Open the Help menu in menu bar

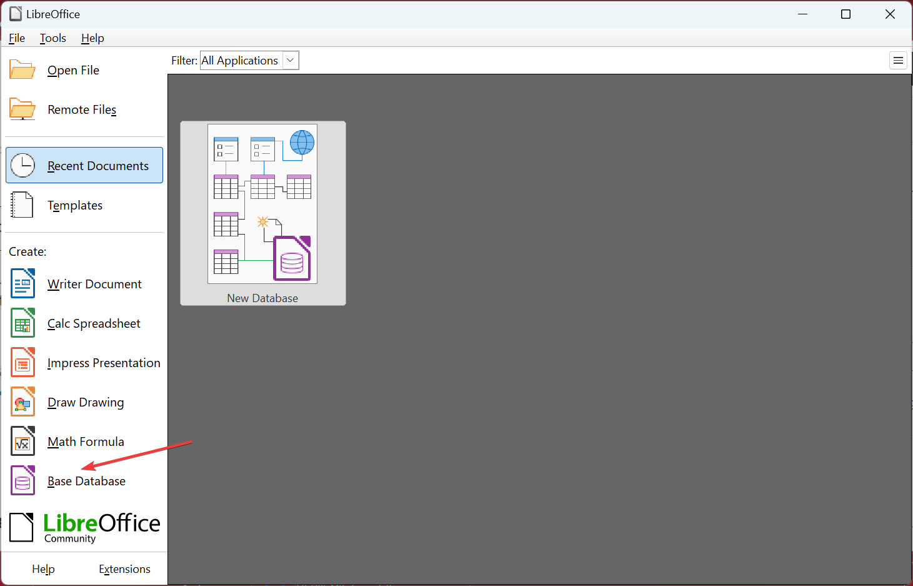[92, 38]
